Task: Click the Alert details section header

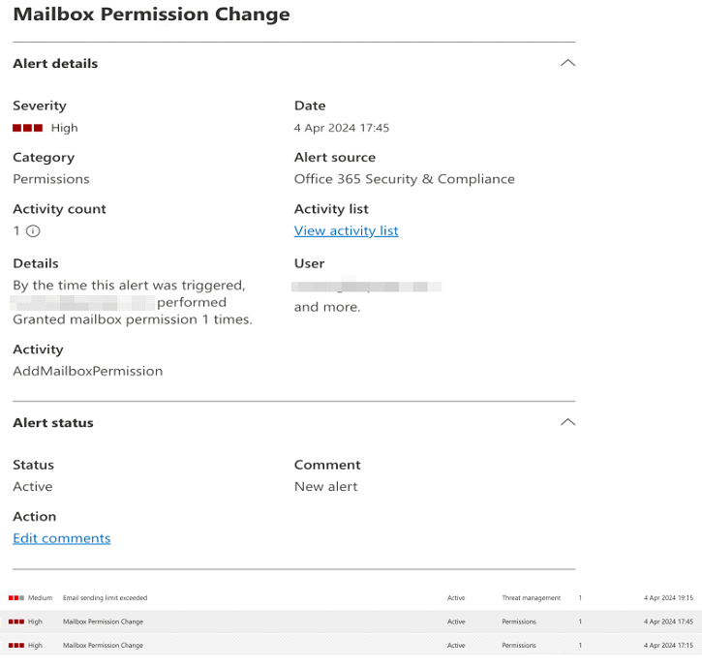Action: point(55,64)
